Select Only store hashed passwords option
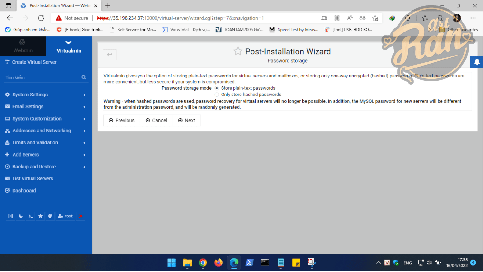This screenshot has width=483, height=272. pos(217,95)
